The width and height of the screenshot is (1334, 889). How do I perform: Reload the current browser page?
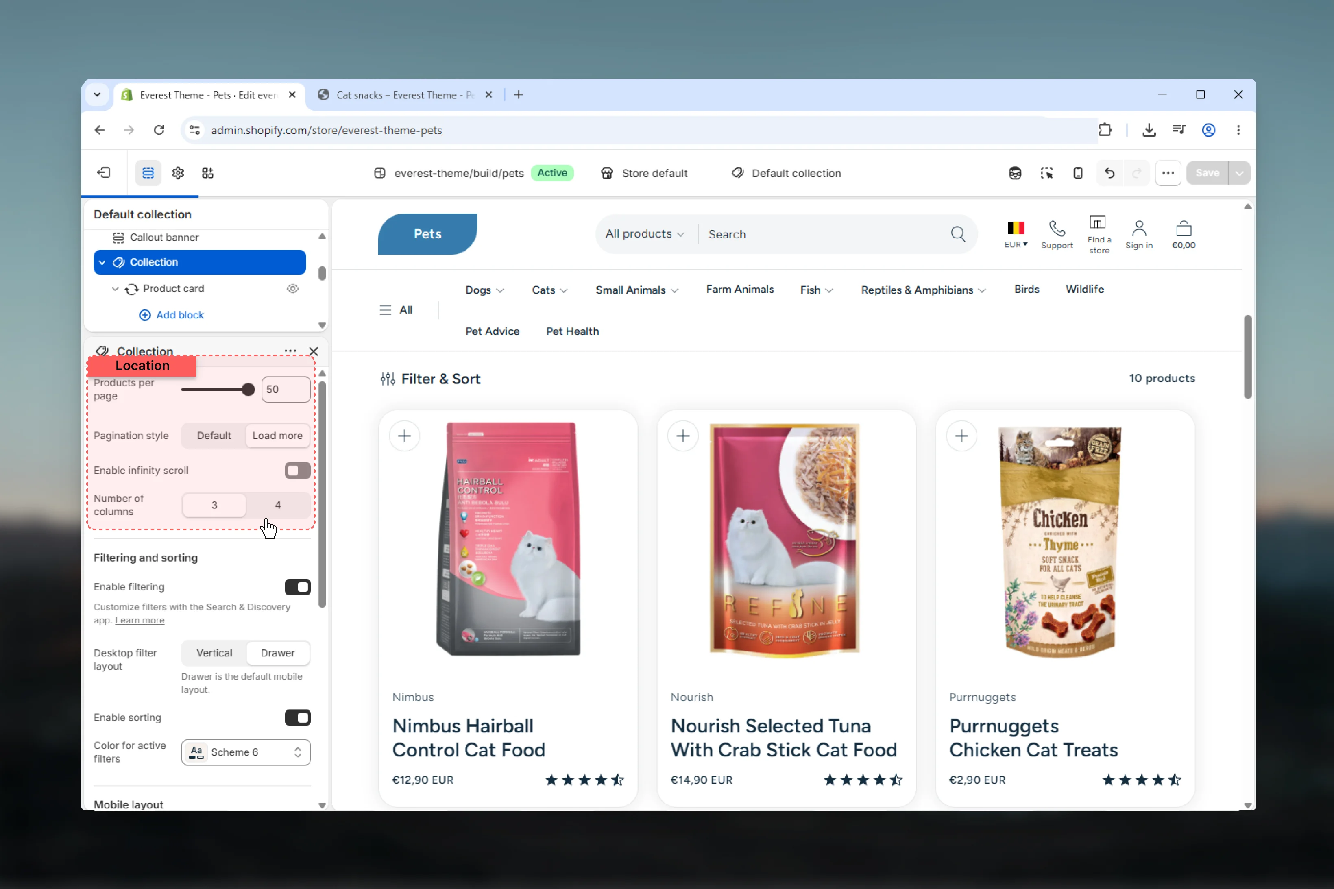[159, 130]
